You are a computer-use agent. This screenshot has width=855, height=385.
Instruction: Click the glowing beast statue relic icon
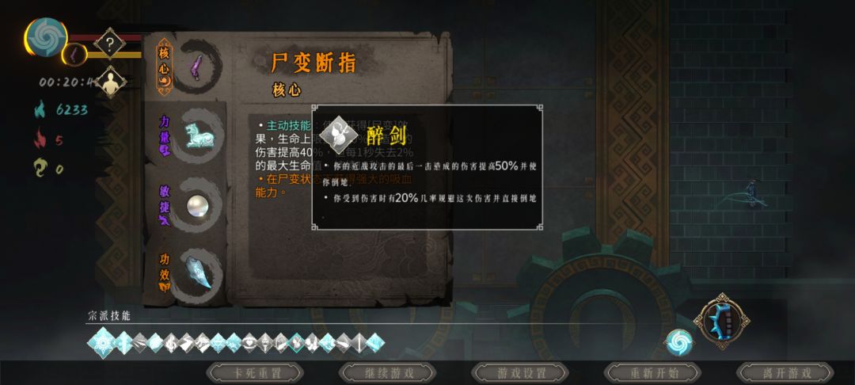(199, 135)
